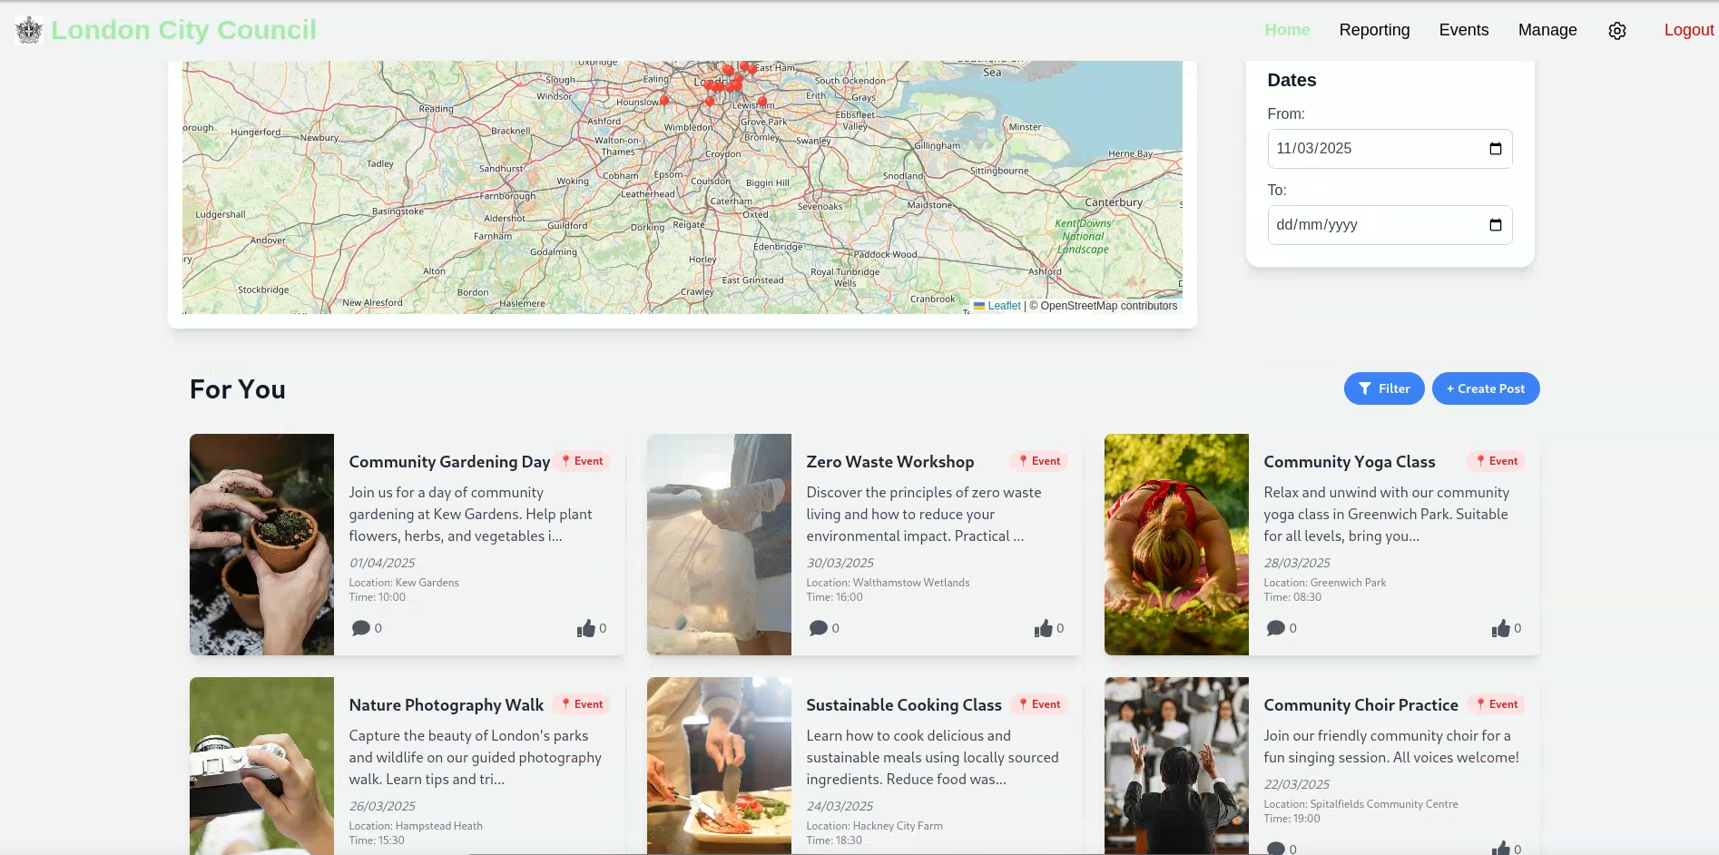This screenshot has height=855, width=1719.
Task: Open comments on Community Gardening Day
Action: [x=361, y=628]
